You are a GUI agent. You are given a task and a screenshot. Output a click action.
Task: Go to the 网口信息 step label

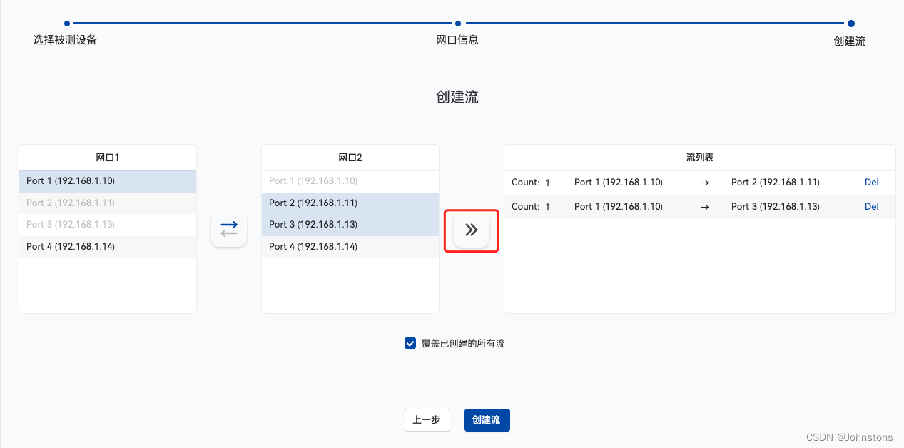pos(458,40)
